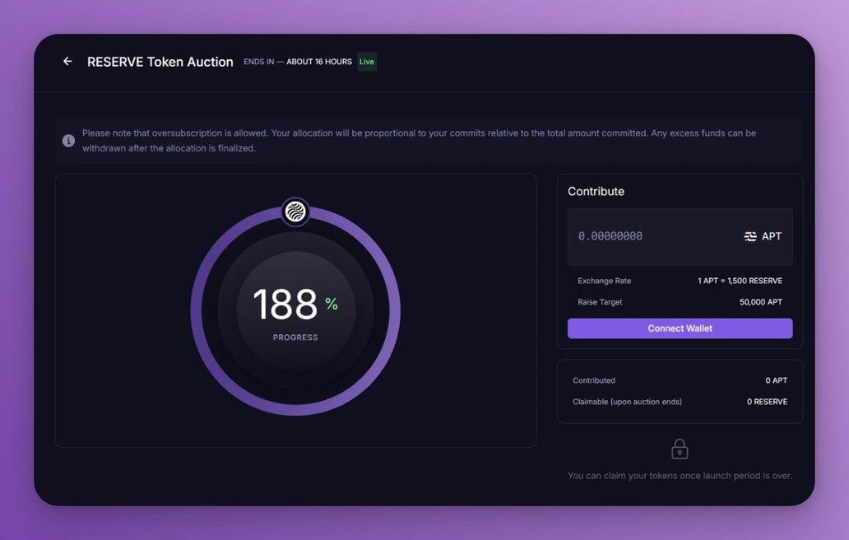Click the padlock icon below the claim panel

pyautogui.click(x=680, y=449)
